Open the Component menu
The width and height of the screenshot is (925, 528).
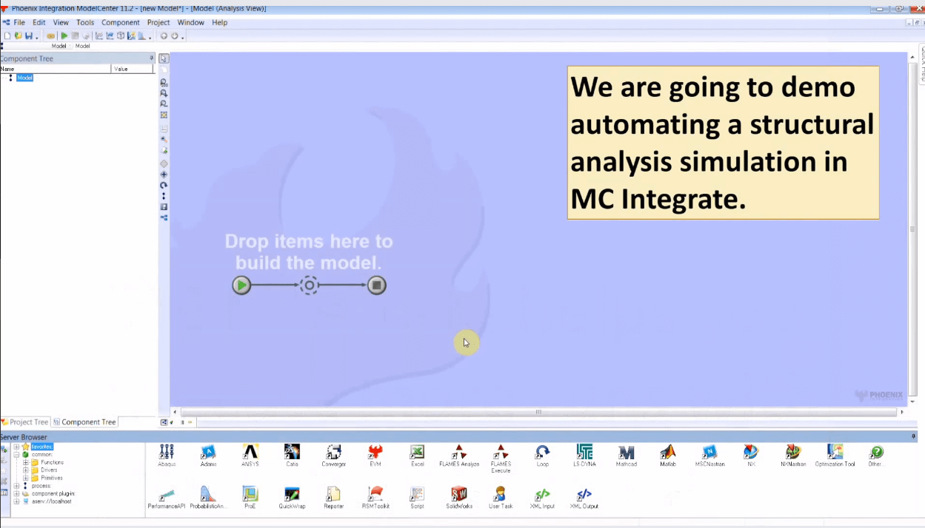pyautogui.click(x=121, y=23)
